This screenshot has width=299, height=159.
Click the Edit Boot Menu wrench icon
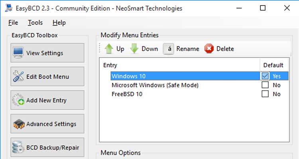point(18,76)
